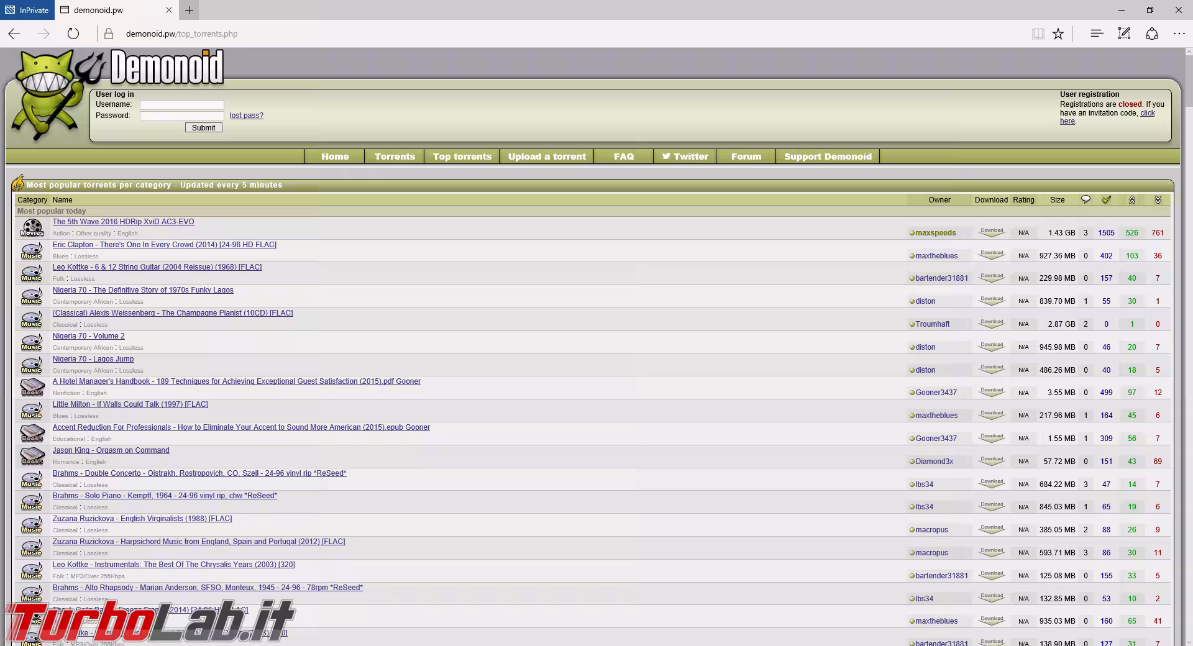1193x646 pixels.
Task: Click the InPrivate indicator badge
Action: pyautogui.click(x=27, y=10)
